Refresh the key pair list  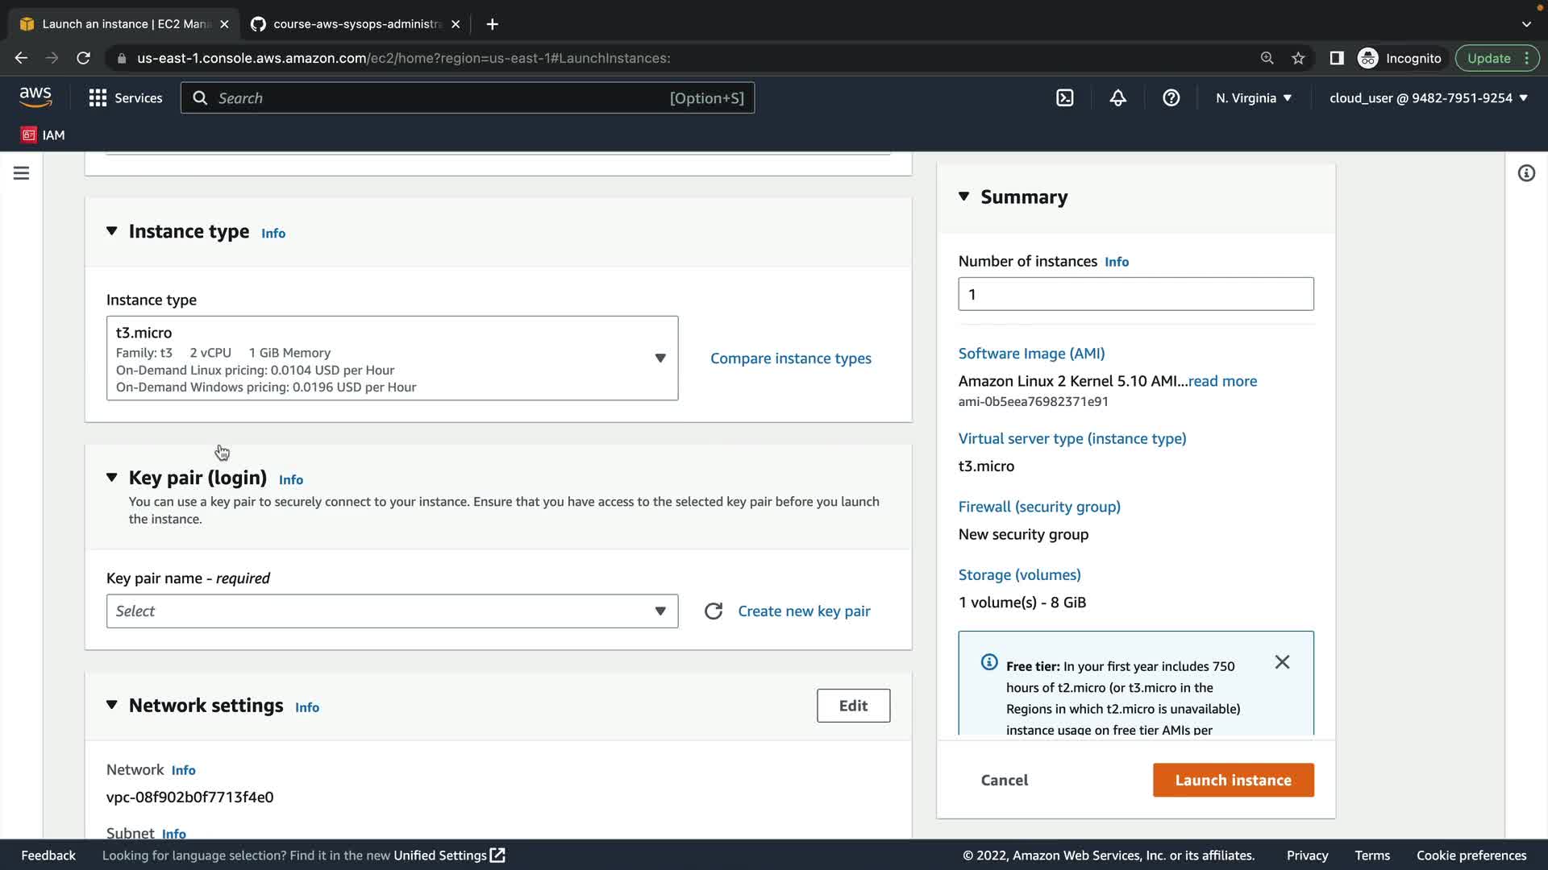[x=713, y=611]
